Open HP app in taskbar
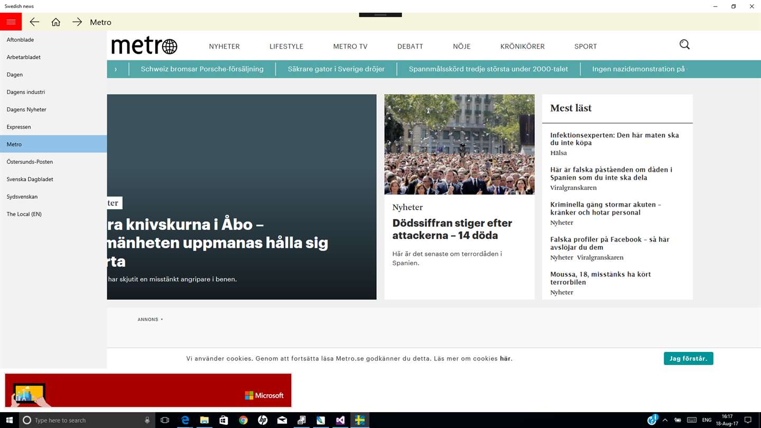The height and width of the screenshot is (428, 761). tap(263, 420)
